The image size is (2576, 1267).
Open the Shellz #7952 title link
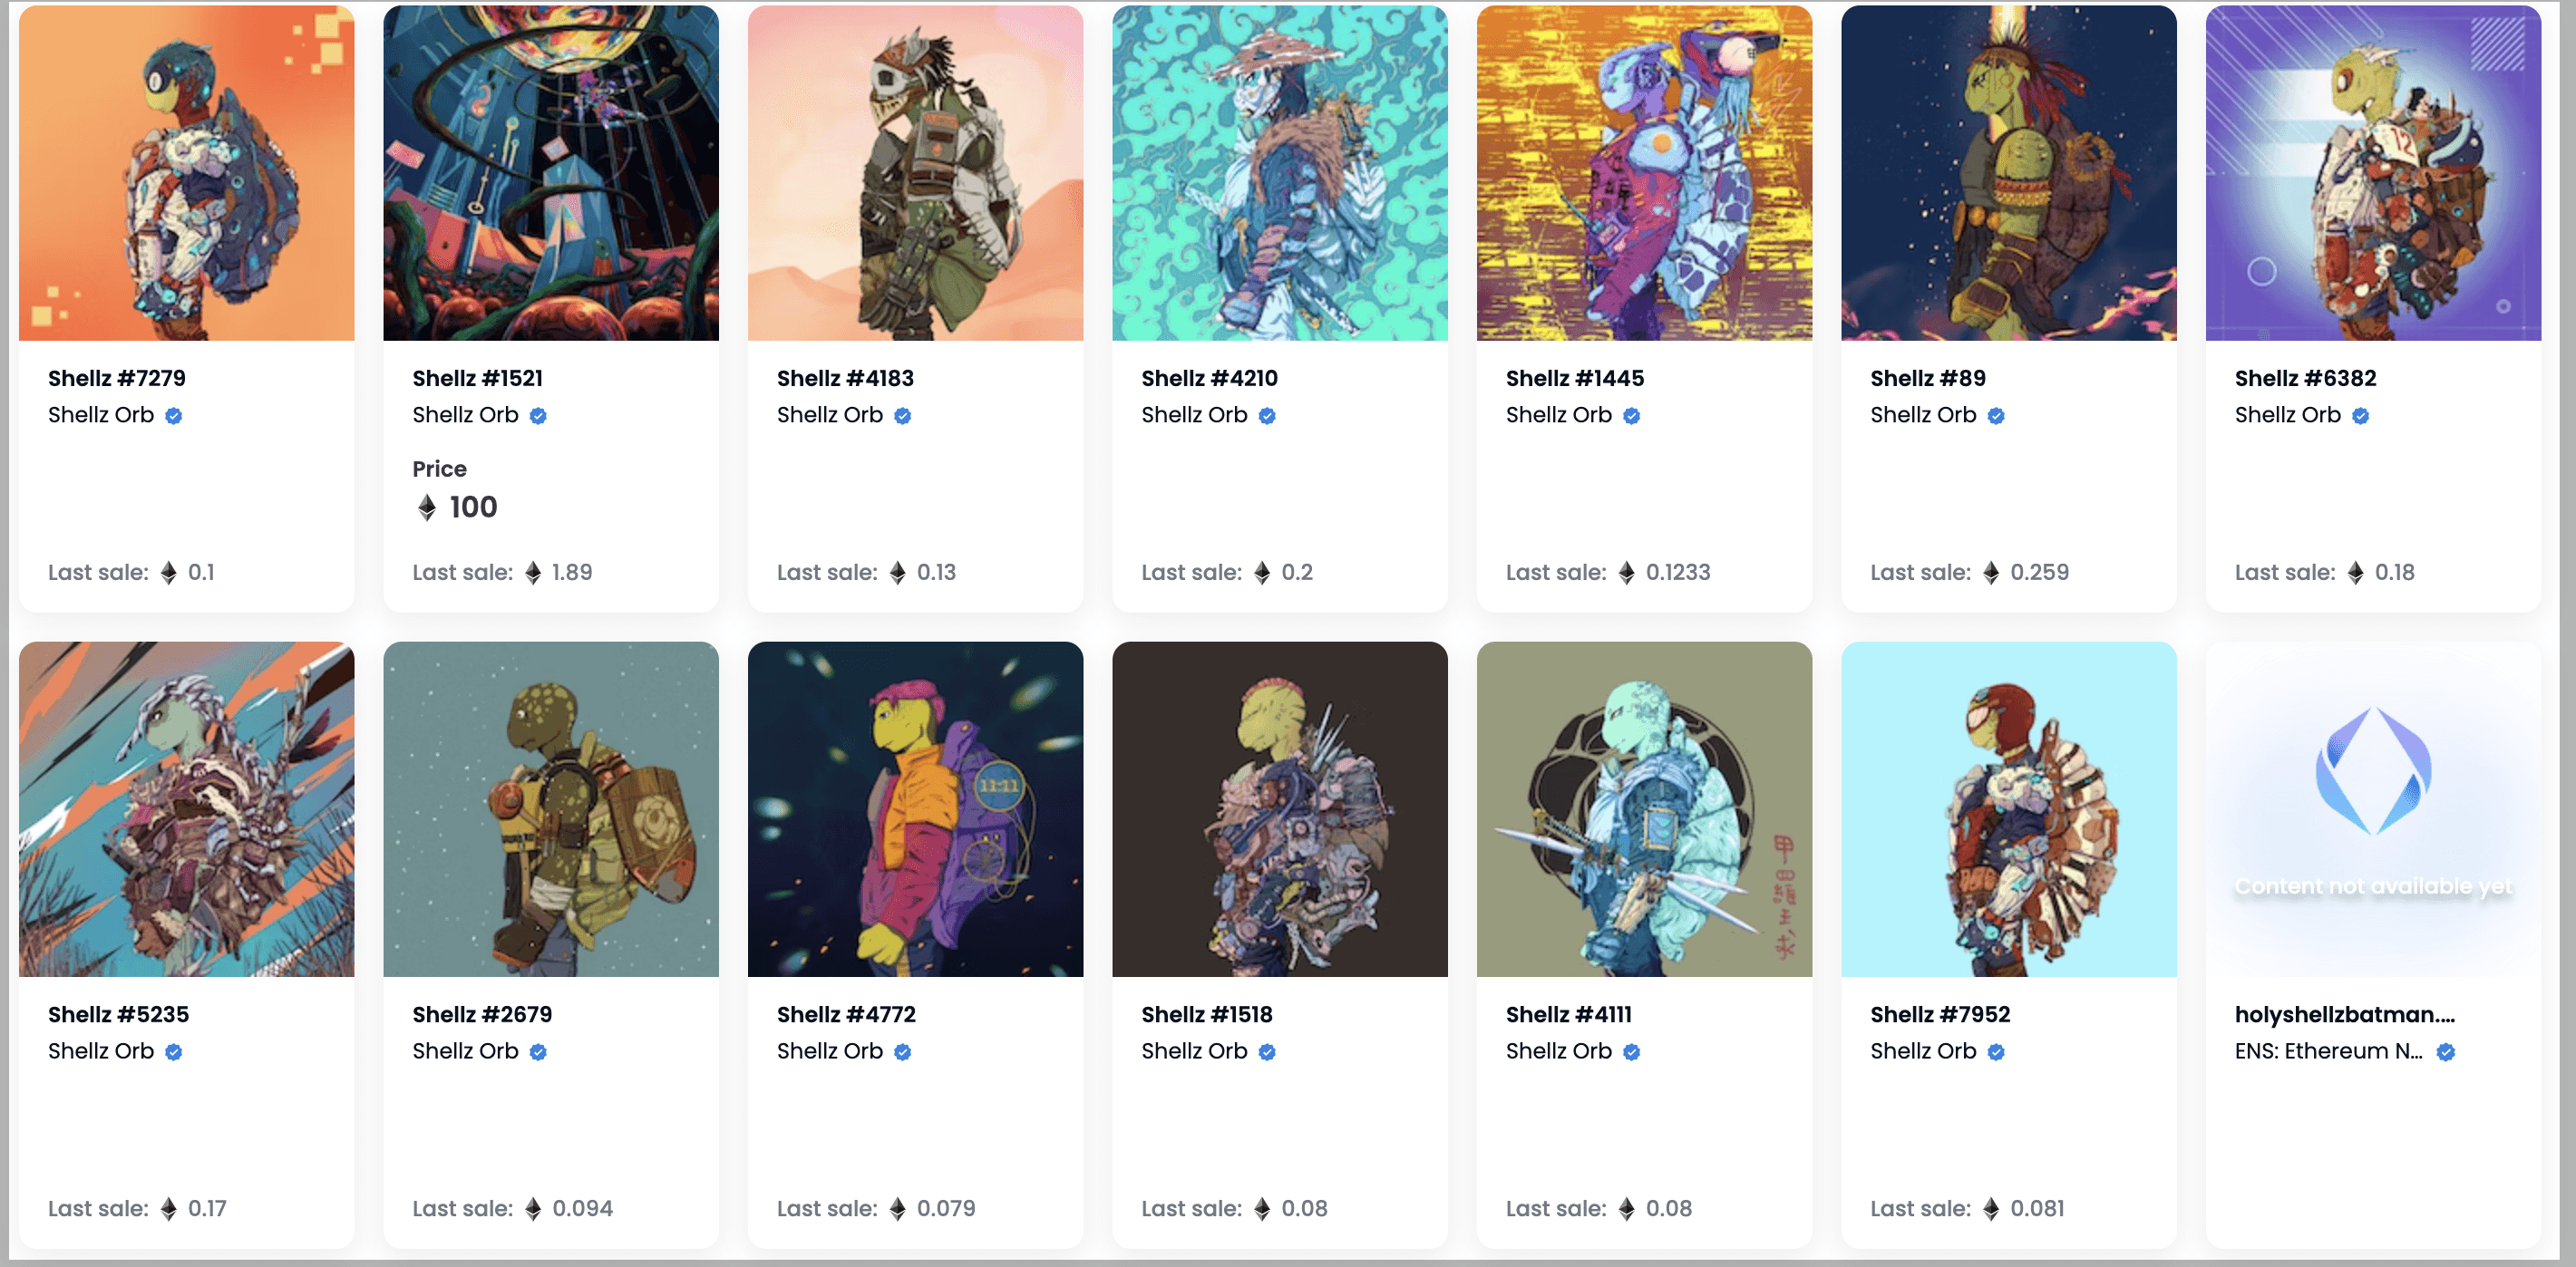(1940, 1014)
